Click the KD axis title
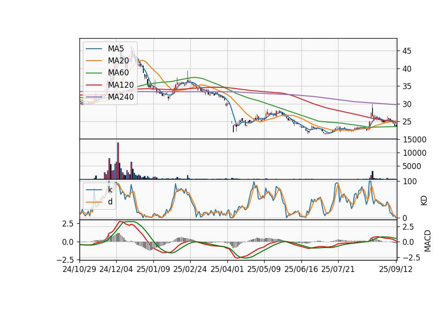 (x=424, y=201)
